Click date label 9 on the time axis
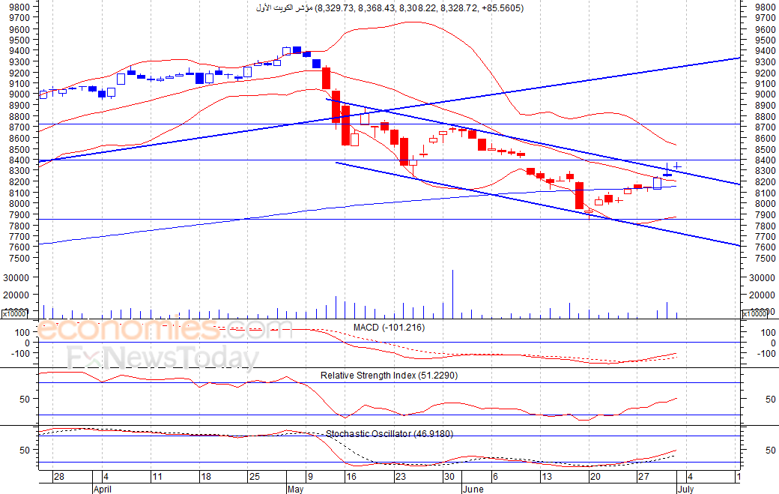779x494 pixels. click(x=310, y=477)
